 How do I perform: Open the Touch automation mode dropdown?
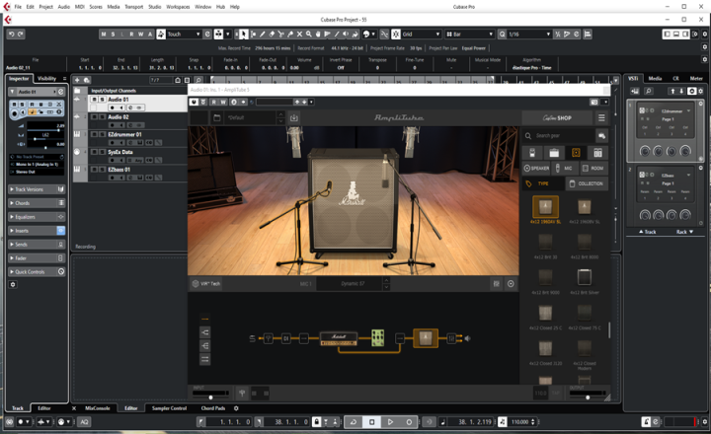click(x=184, y=34)
